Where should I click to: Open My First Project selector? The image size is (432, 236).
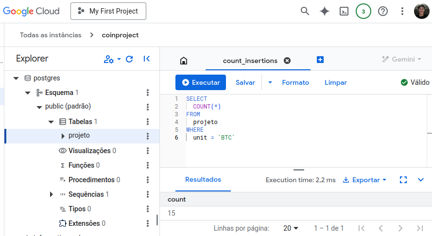(x=108, y=11)
